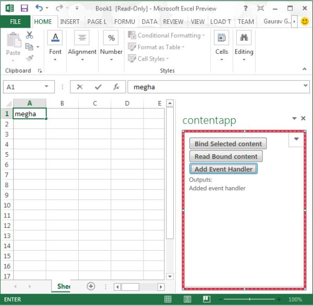313x306 pixels.
Task: Open the Cell Styles gallery
Action: (148, 59)
